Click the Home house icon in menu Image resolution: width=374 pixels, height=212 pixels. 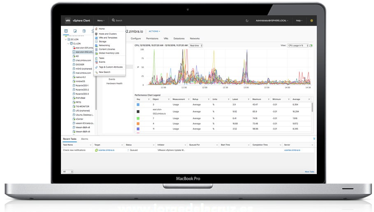pyautogui.click(x=96, y=29)
